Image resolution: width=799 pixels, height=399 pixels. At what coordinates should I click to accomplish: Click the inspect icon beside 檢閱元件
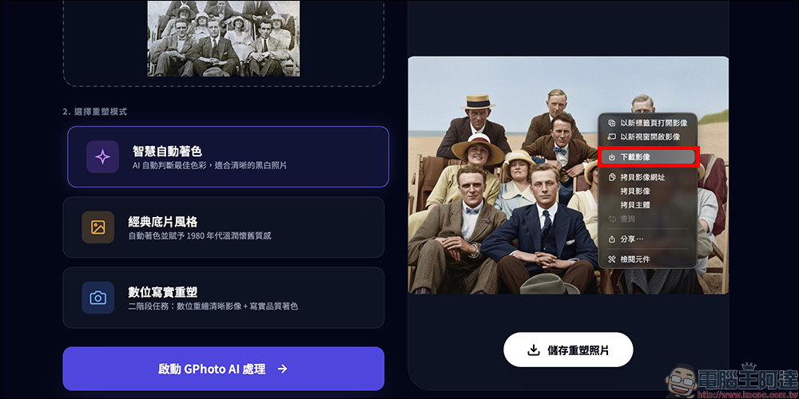tap(612, 259)
